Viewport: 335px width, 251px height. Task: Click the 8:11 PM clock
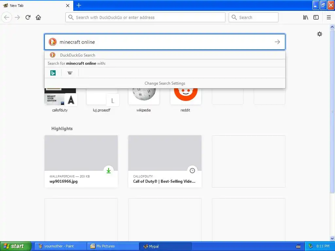[x=323, y=246]
